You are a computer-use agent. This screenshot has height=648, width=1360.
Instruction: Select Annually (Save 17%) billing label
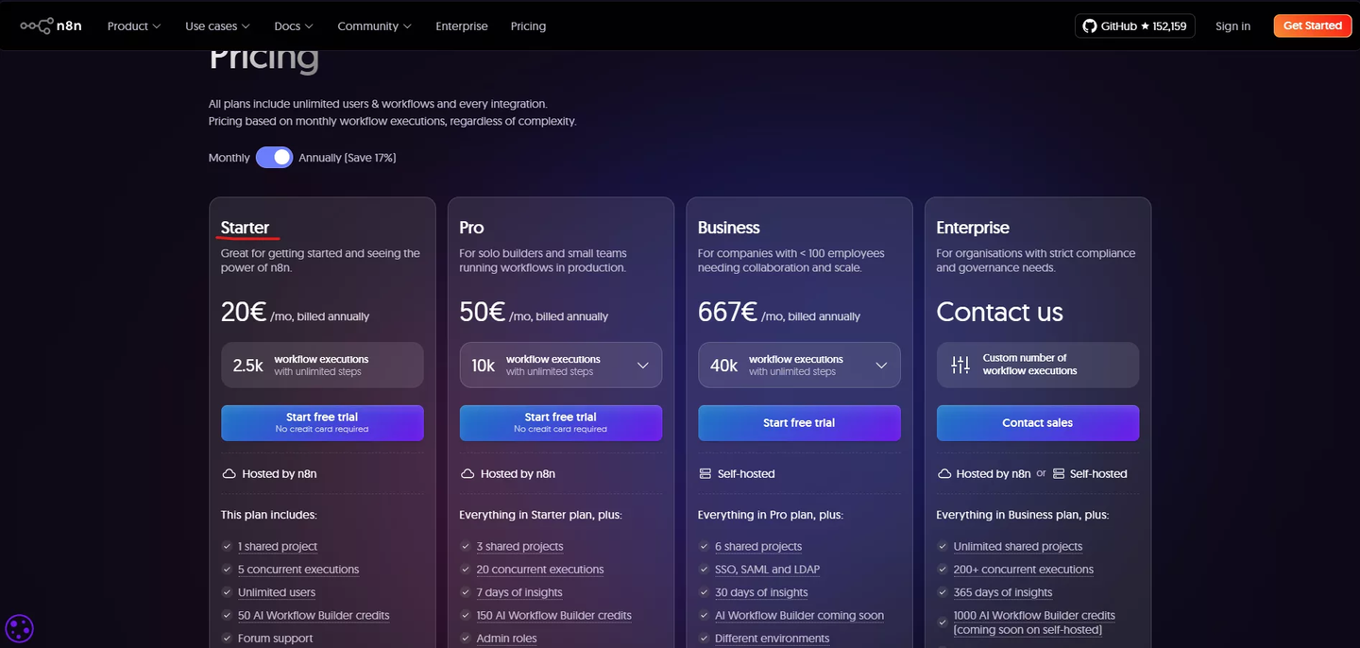(x=347, y=158)
